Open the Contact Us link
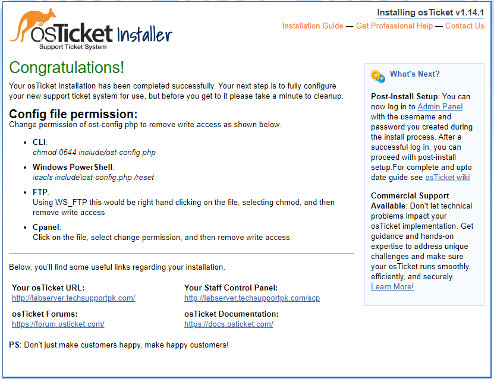 coord(464,26)
